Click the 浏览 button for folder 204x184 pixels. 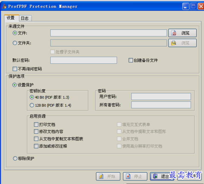coord(183,43)
